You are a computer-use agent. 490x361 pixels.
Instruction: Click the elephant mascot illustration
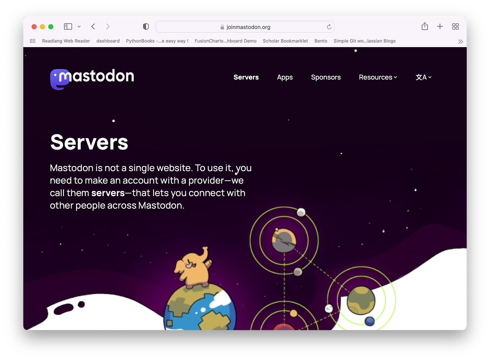(193, 267)
